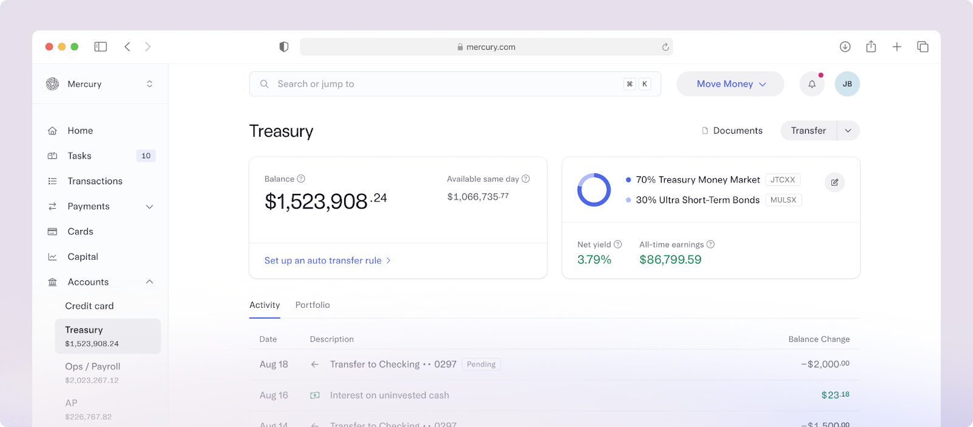Collapse the Accounts section chevron
Screen dimensions: 973x427
coord(150,282)
